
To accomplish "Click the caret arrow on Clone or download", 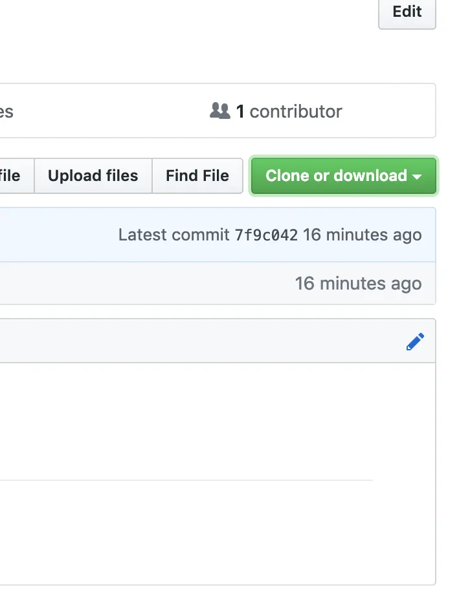I will pos(417,176).
